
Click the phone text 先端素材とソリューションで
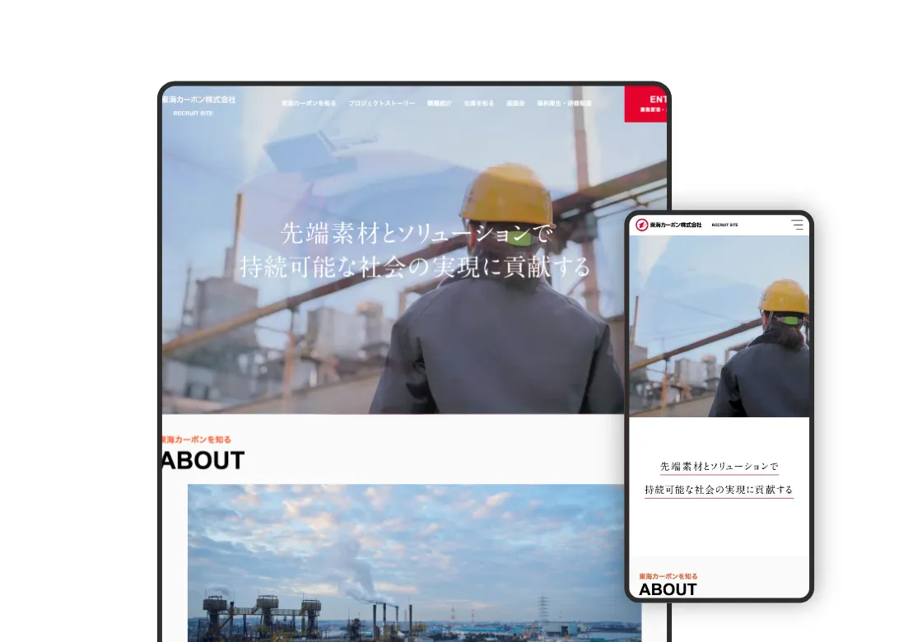click(x=719, y=466)
